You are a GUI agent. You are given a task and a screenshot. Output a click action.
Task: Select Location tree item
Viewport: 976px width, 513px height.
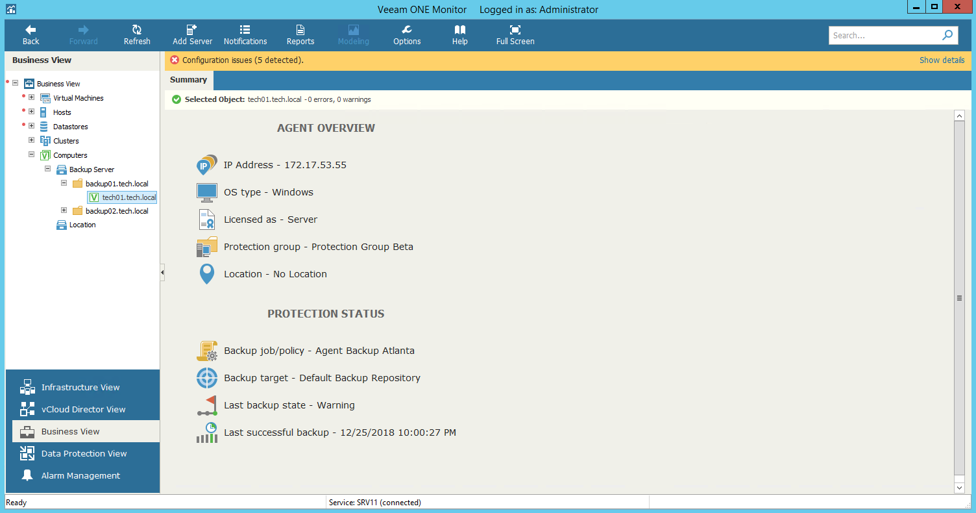(82, 225)
